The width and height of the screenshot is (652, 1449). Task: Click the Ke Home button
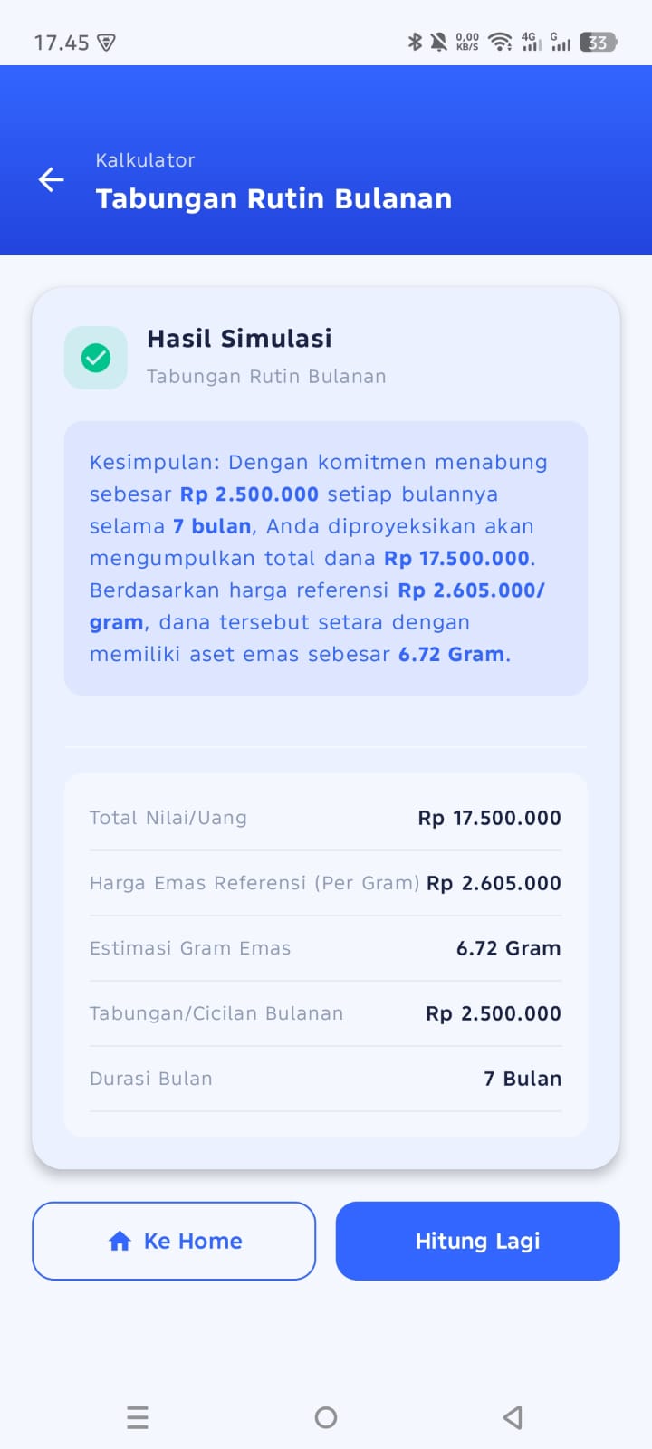click(174, 1241)
